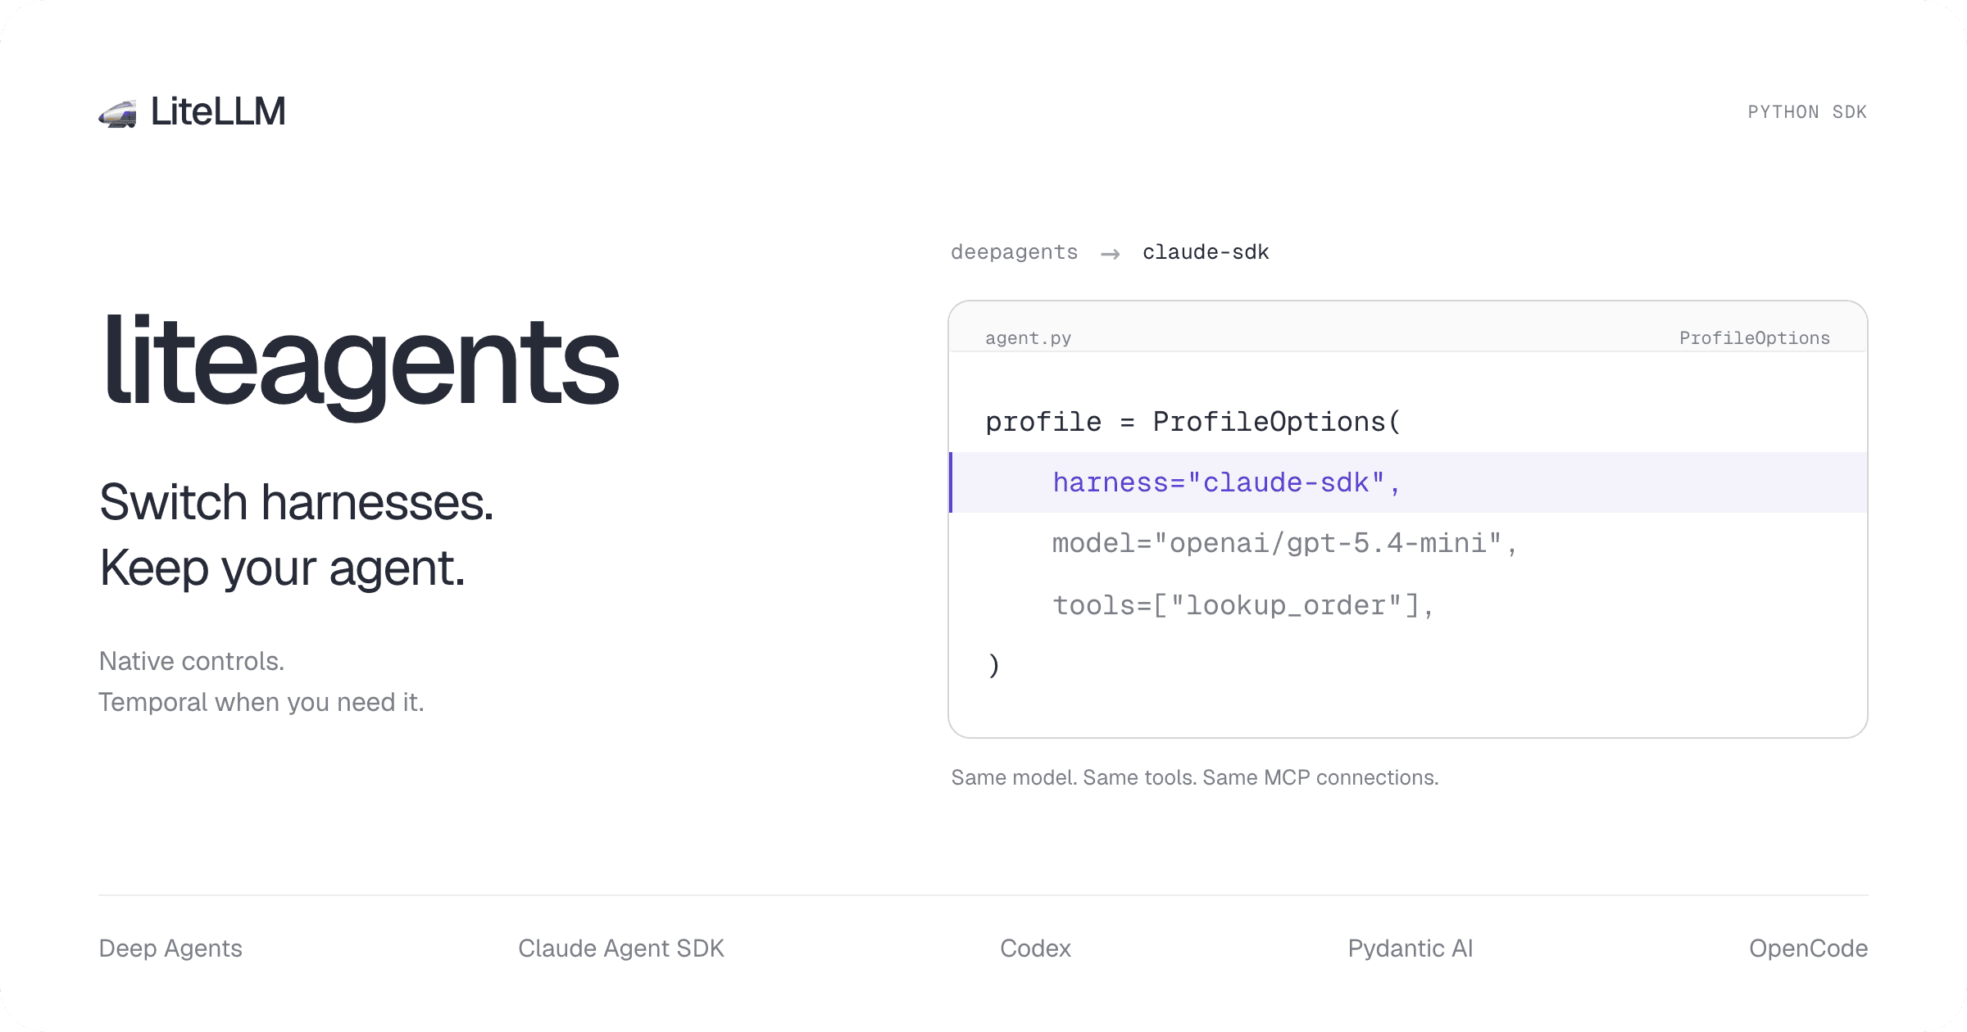This screenshot has height=1032, width=1967.
Task: Select the claude-sdk harness label
Action: 1206,252
